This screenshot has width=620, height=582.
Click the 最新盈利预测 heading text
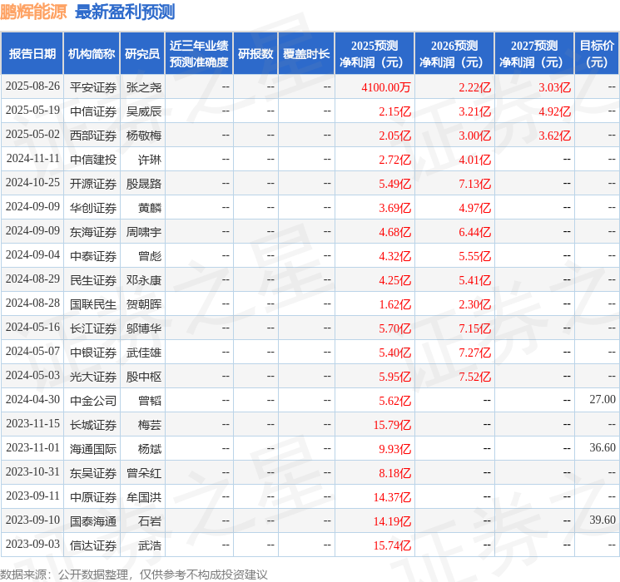click(125, 12)
